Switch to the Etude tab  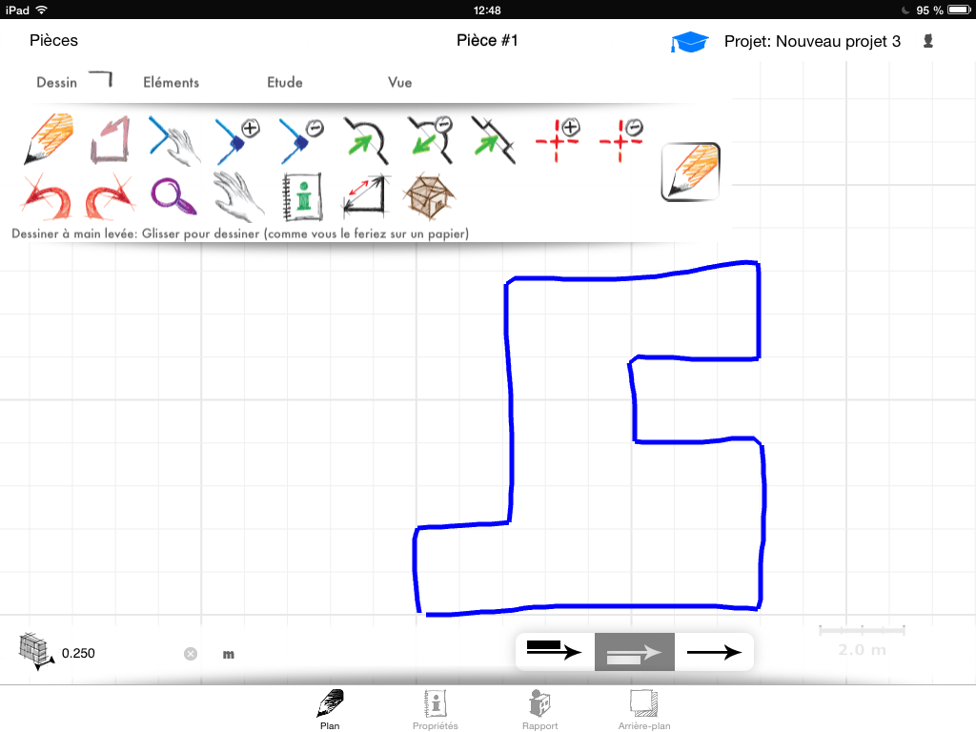tap(285, 82)
